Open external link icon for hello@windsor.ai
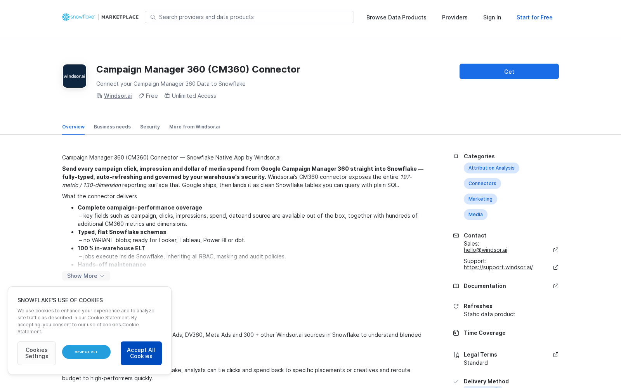621x388 pixels. tap(556, 250)
